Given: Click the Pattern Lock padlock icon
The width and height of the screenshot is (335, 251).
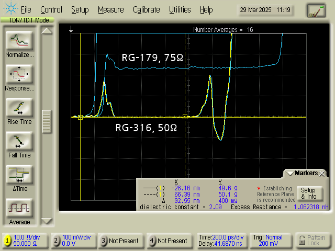Looking at the screenshot, I should click(x=302, y=241).
